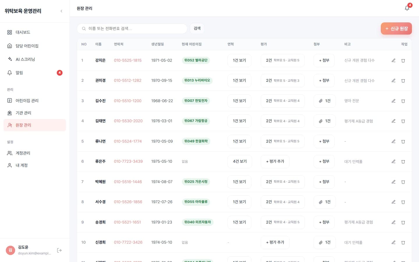View 김태연's one attachment via the paperclip
419x262 pixels.
(324, 121)
